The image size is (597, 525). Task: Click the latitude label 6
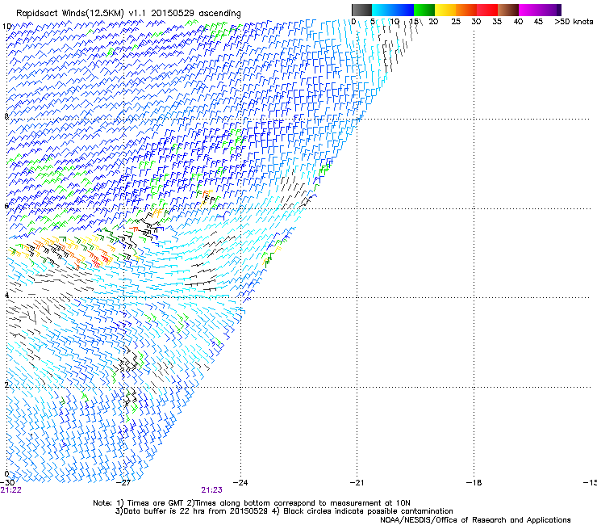(6, 206)
